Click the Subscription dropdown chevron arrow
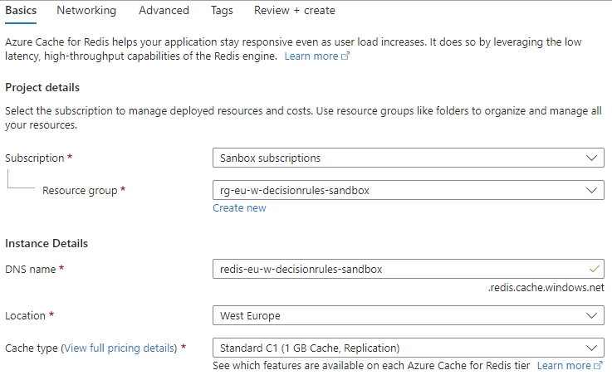 (x=591, y=158)
